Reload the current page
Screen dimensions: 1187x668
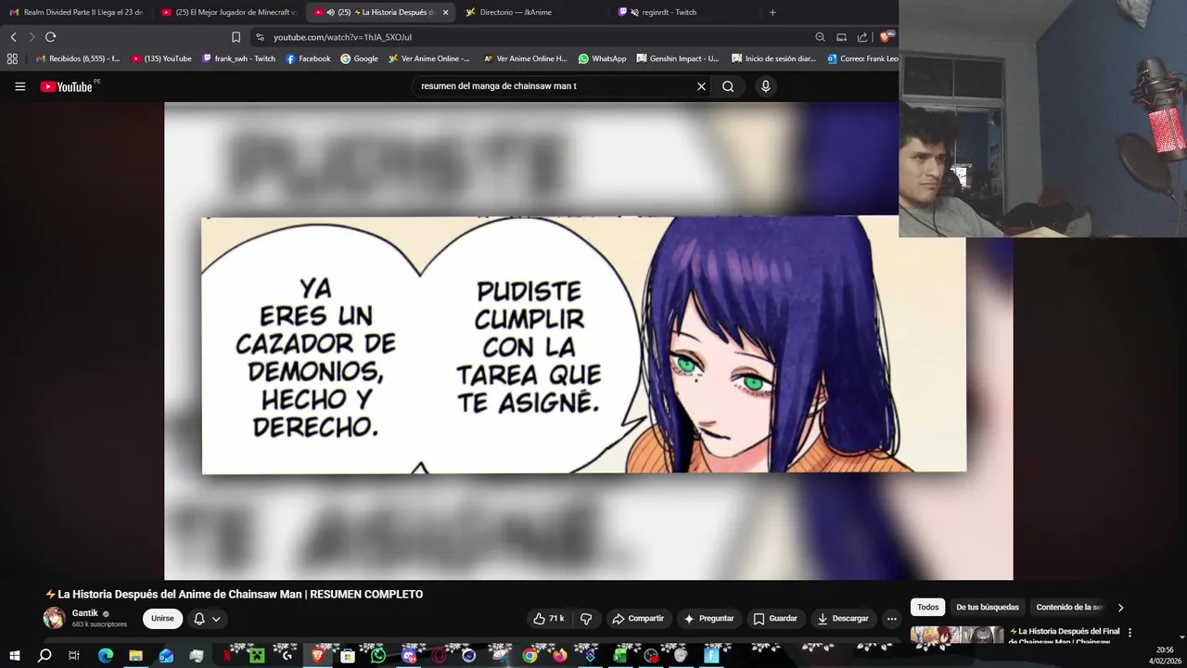pos(50,37)
